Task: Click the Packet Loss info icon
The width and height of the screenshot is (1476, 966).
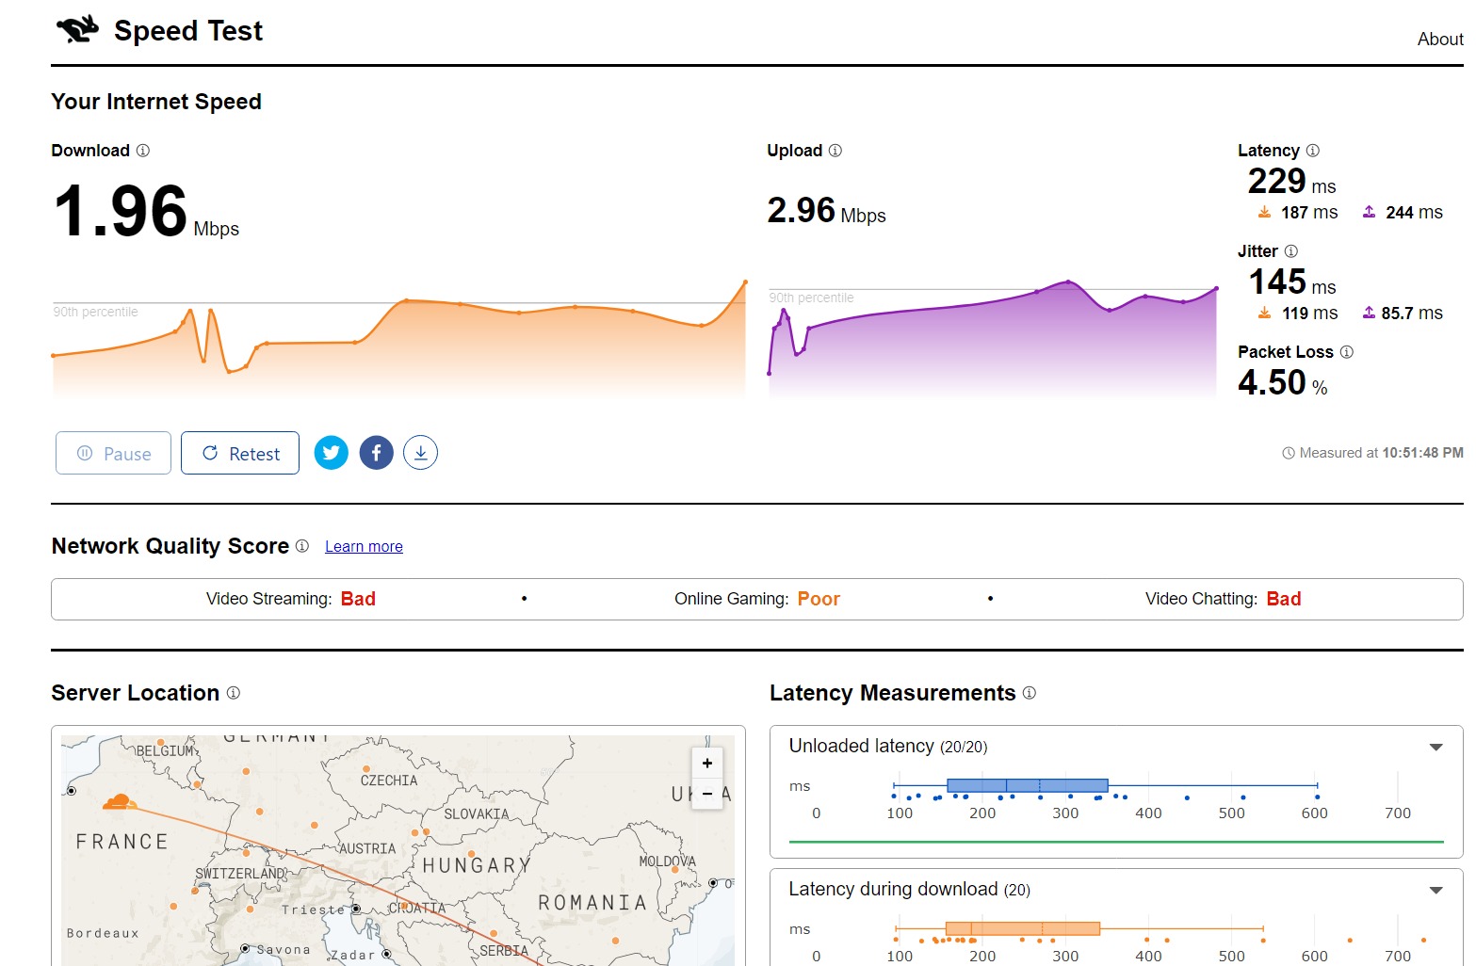Action: (x=1347, y=352)
